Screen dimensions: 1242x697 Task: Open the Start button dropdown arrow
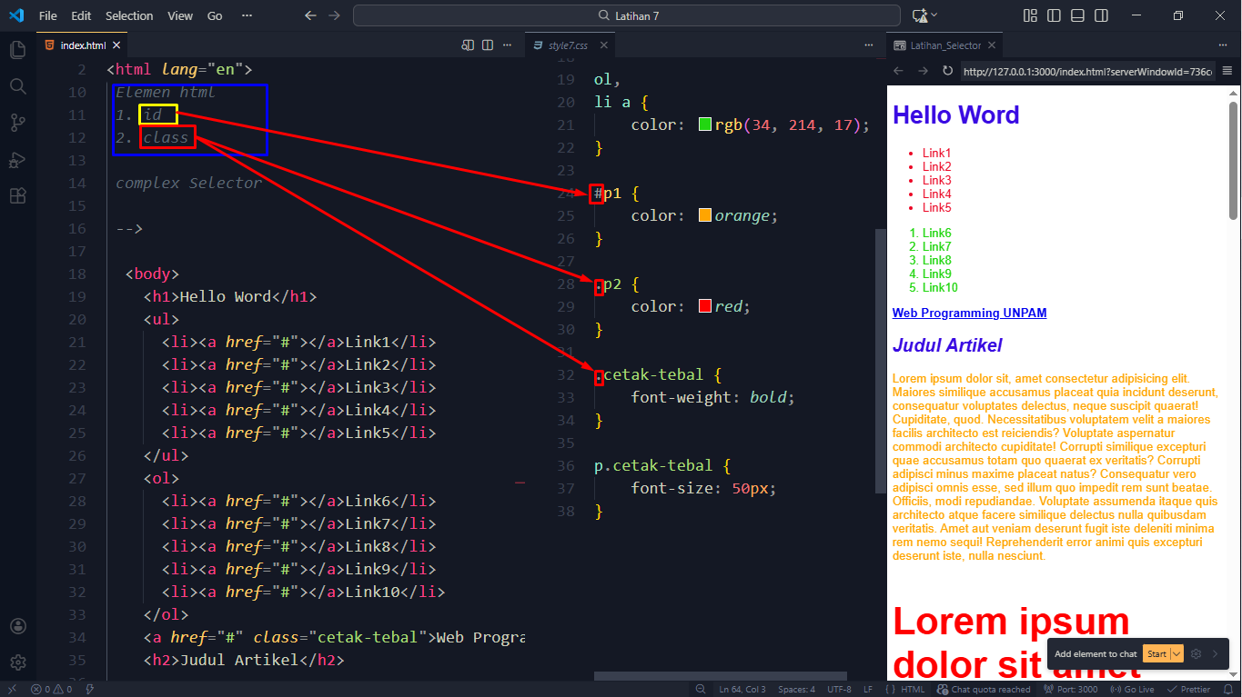(1176, 653)
